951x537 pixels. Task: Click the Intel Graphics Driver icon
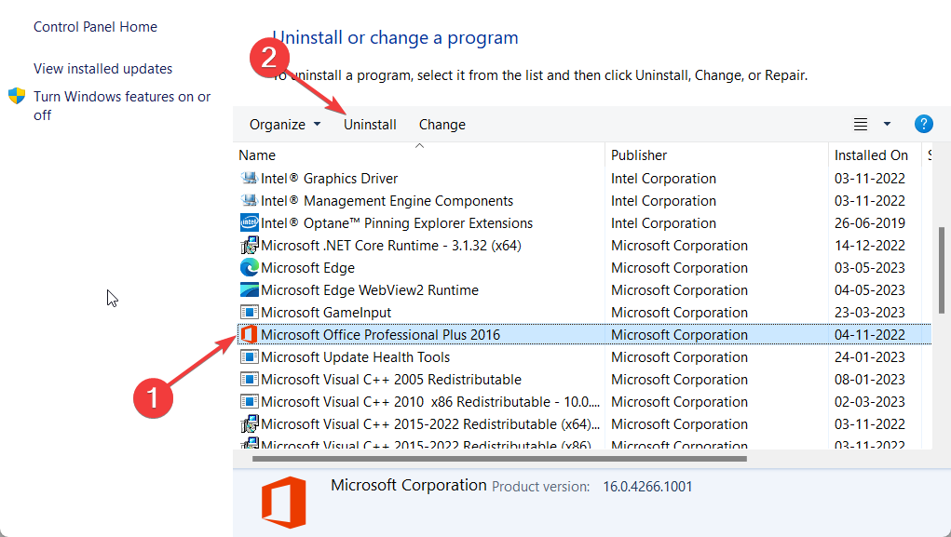point(250,178)
